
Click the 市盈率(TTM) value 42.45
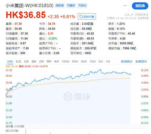click(131, 33)
